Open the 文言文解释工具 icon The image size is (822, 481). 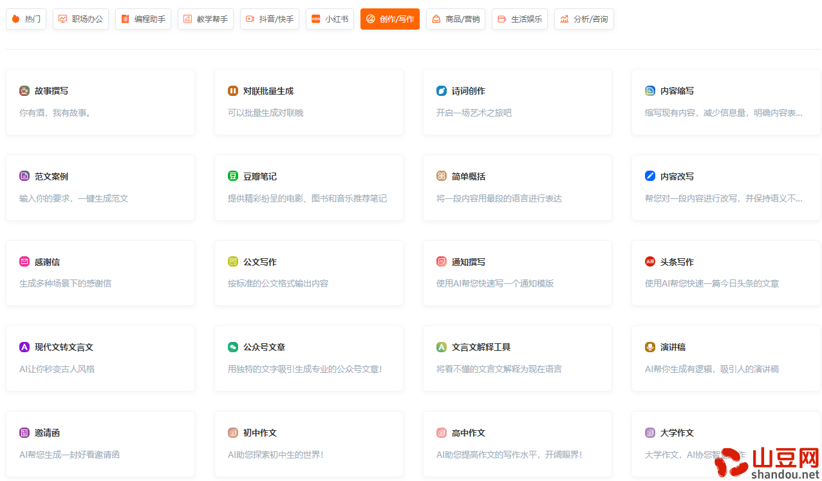click(441, 347)
